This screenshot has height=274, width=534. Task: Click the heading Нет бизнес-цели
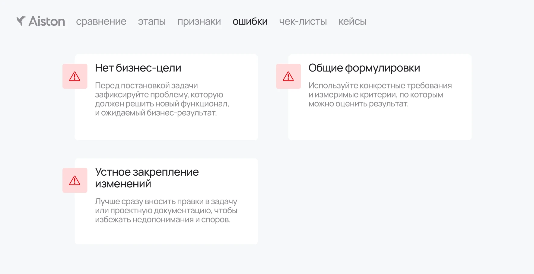point(138,68)
